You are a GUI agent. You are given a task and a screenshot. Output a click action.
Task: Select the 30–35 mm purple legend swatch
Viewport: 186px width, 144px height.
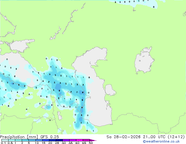point(66,140)
